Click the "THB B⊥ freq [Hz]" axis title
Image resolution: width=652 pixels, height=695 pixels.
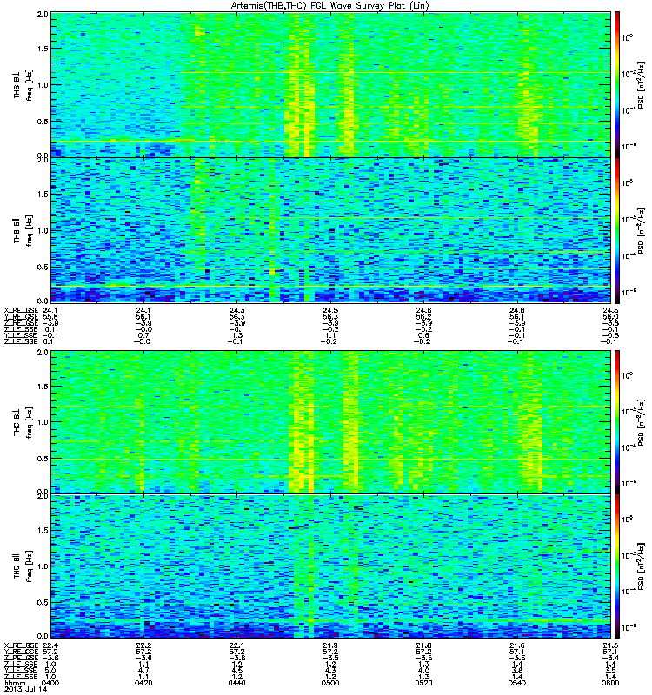[23, 85]
